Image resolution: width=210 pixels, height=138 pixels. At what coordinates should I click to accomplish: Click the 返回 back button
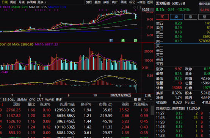pyautogui.click(x=150, y=2)
